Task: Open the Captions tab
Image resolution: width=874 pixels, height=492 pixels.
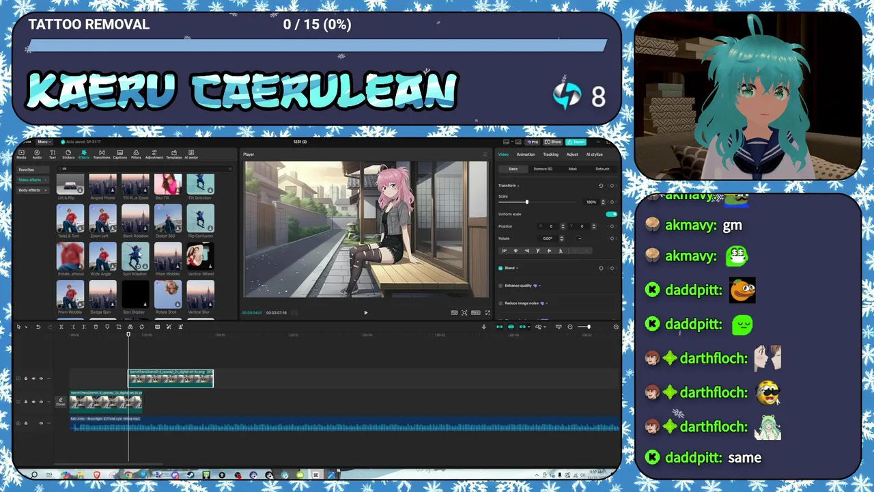Action: [x=120, y=154]
